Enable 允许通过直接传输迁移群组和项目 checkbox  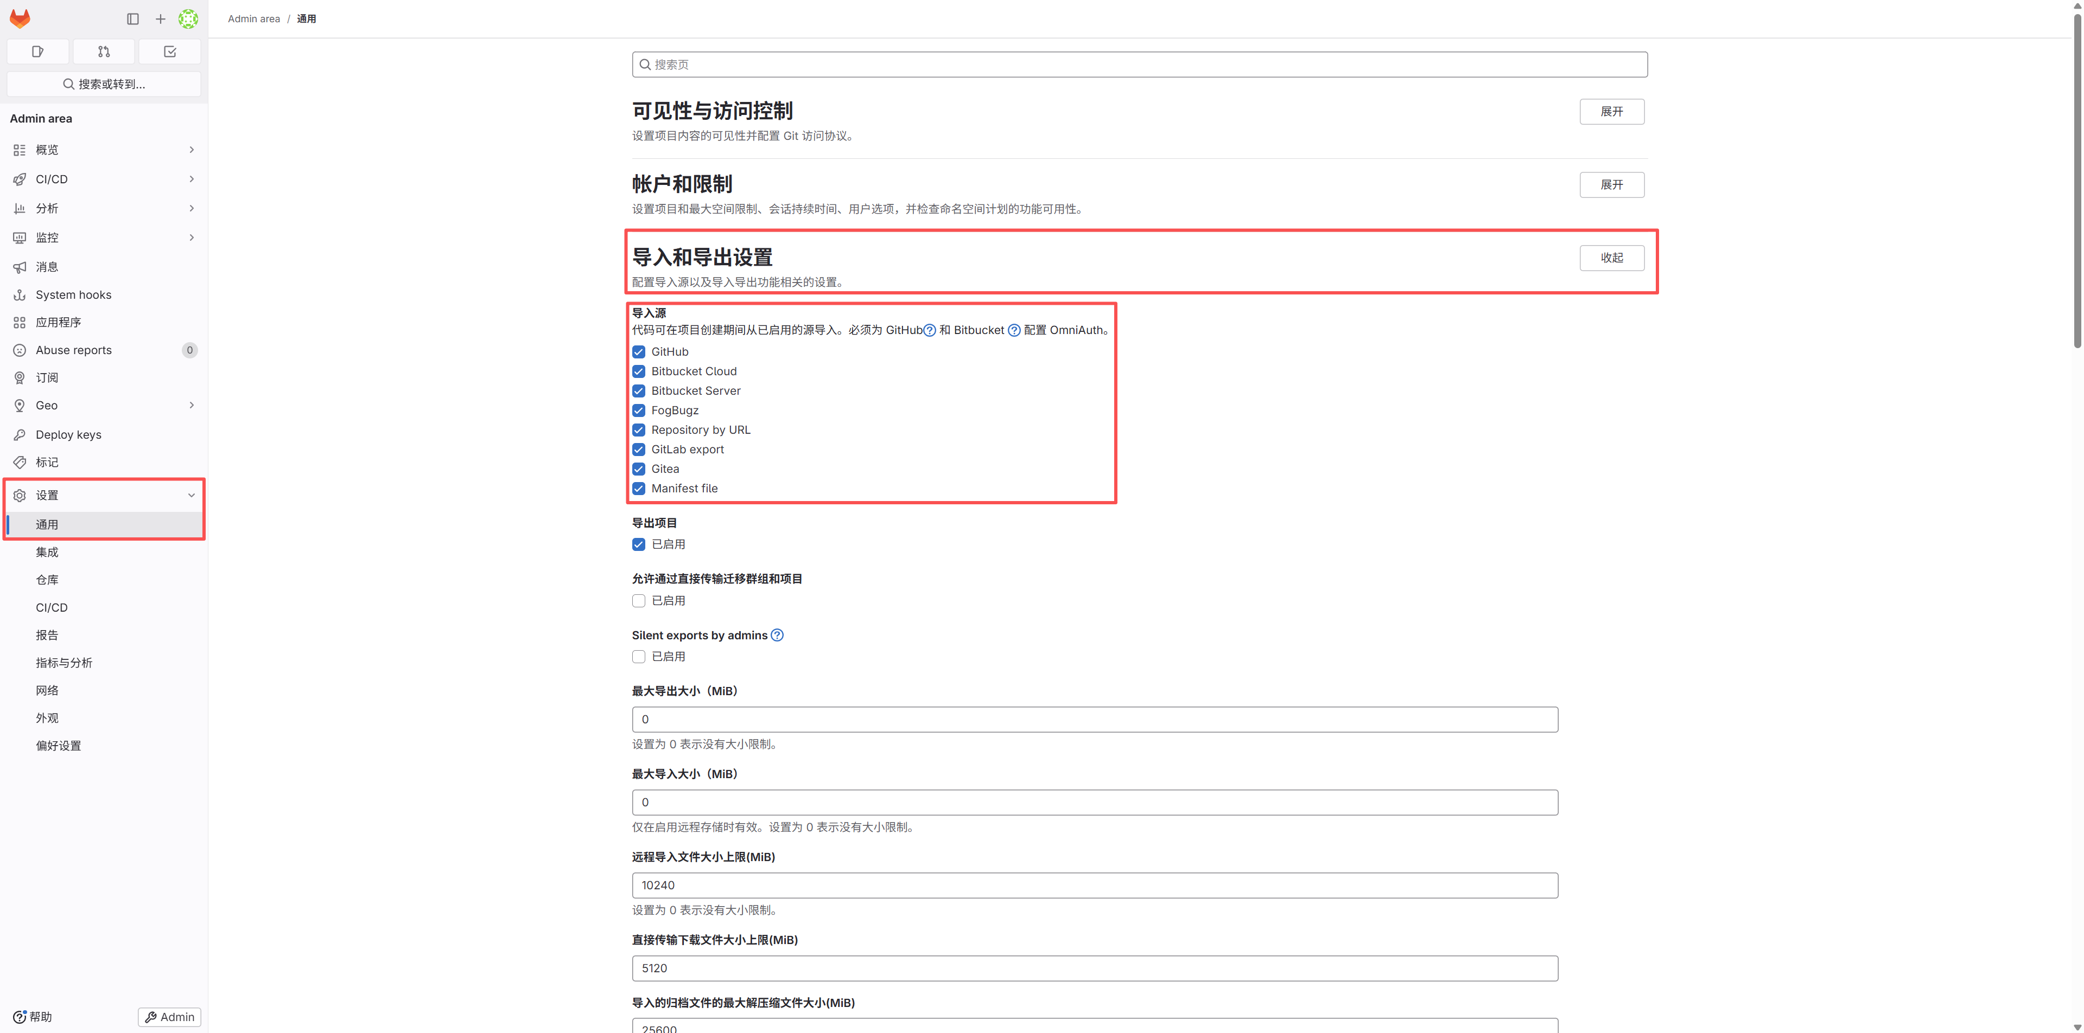pos(638,601)
